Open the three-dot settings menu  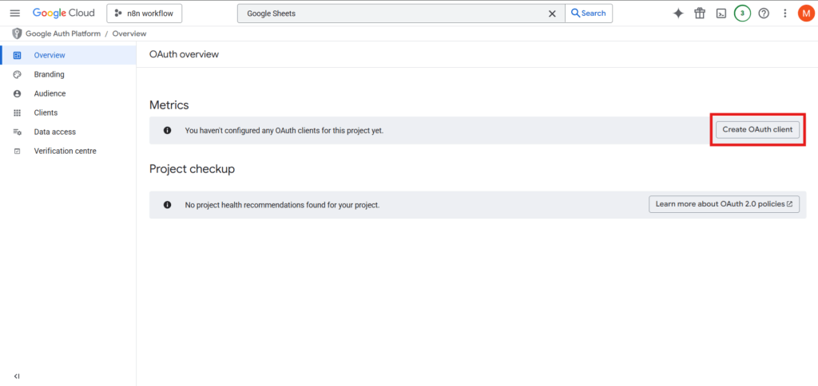pos(785,14)
